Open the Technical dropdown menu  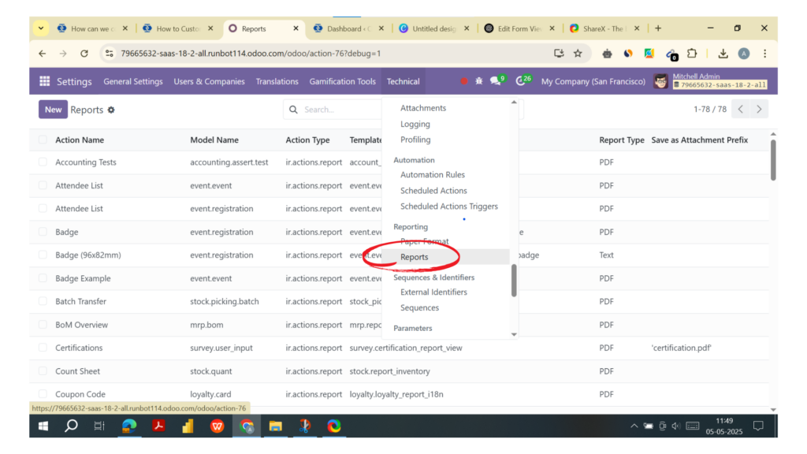(403, 80)
